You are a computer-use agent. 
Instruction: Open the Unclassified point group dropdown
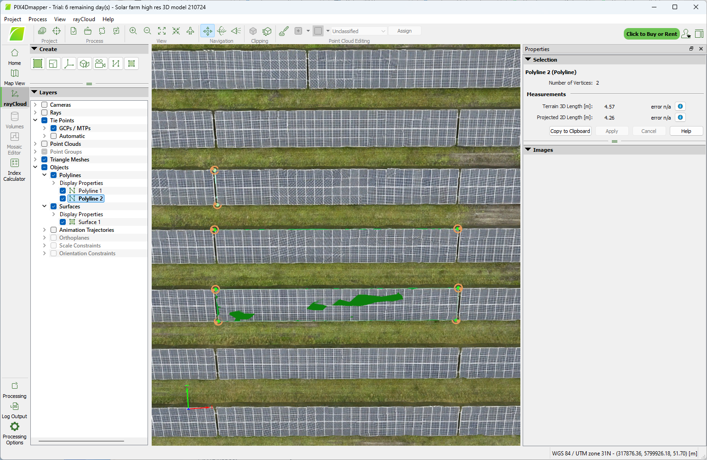click(x=359, y=31)
